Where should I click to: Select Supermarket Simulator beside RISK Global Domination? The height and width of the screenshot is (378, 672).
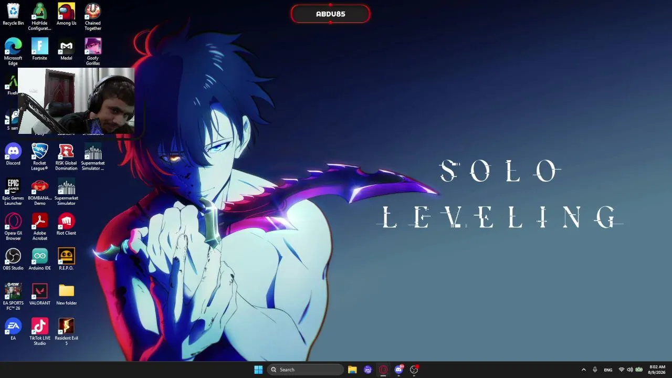click(93, 156)
